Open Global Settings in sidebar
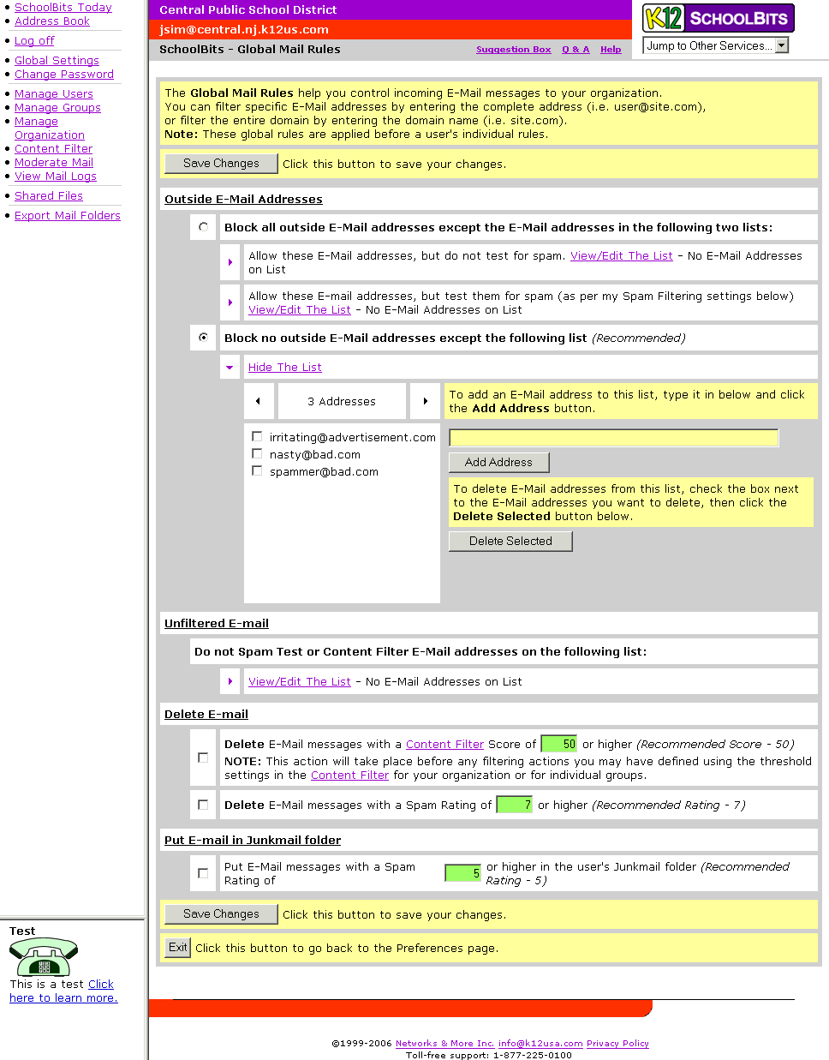 coord(57,60)
